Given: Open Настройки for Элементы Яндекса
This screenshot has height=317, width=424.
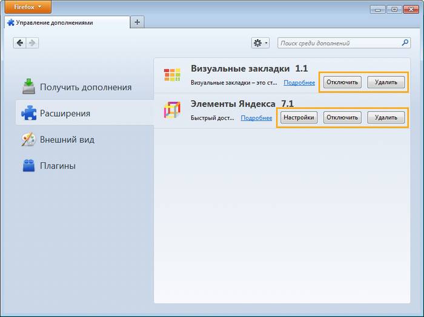Looking at the screenshot, I should point(299,117).
